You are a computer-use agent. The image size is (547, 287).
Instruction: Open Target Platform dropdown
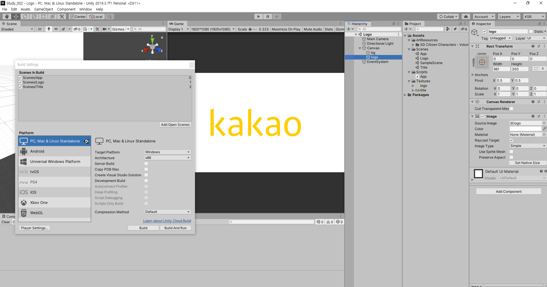coord(168,152)
